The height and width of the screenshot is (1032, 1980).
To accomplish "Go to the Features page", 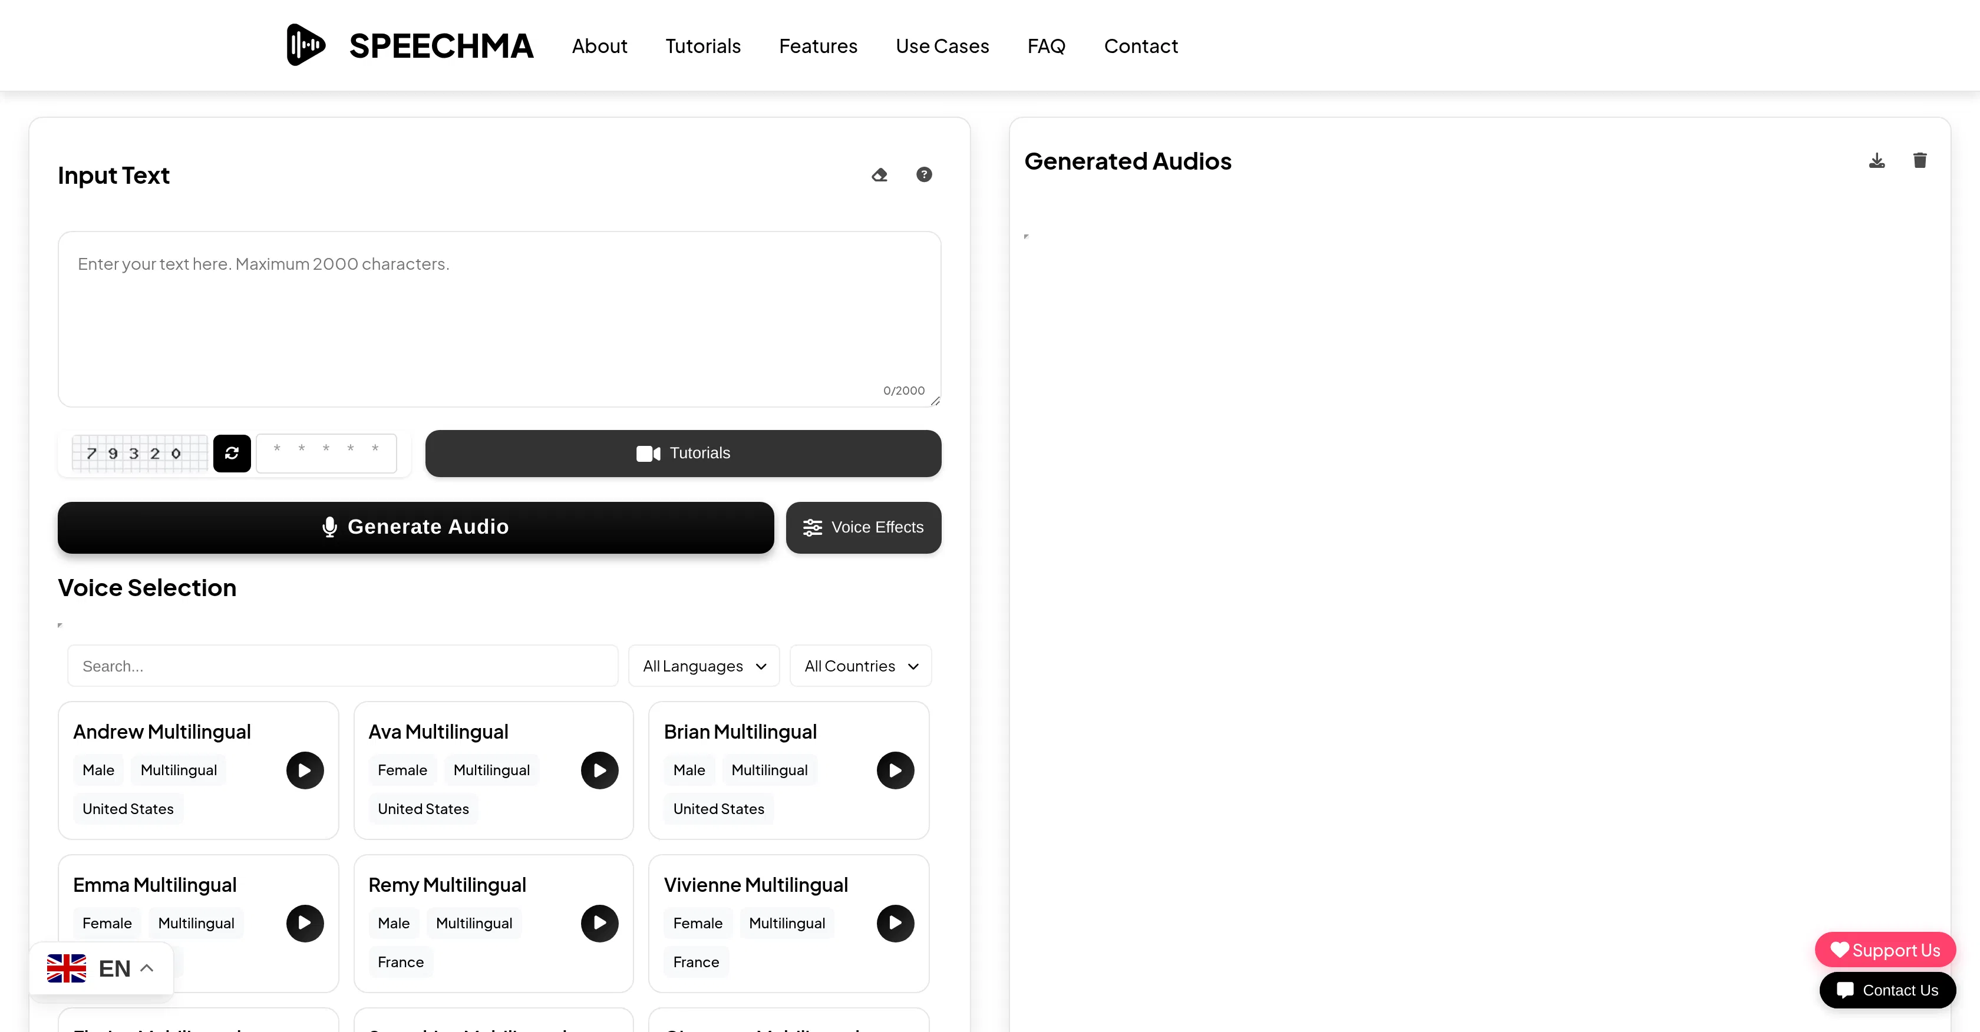I will pyautogui.click(x=818, y=45).
